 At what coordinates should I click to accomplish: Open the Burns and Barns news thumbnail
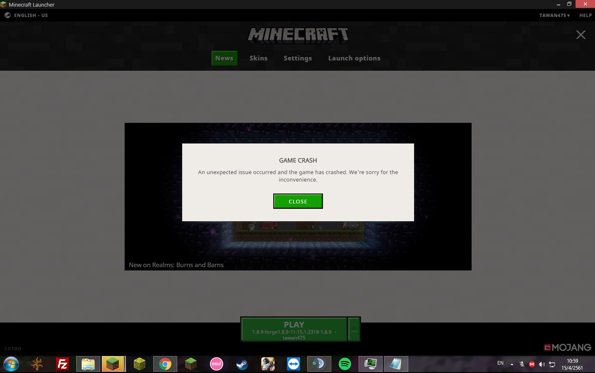coord(298,196)
